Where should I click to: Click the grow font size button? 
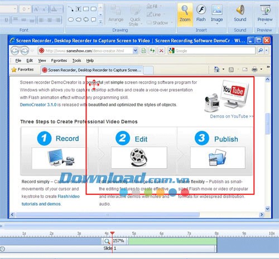pos(36,9)
